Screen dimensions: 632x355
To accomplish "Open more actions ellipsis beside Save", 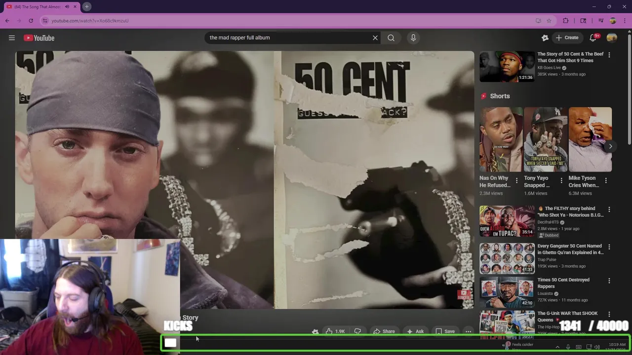I will pos(468,331).
